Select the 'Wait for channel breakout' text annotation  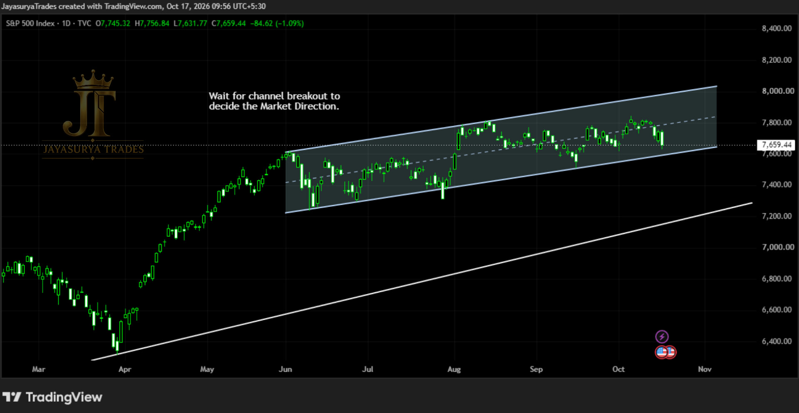[274, 101]
